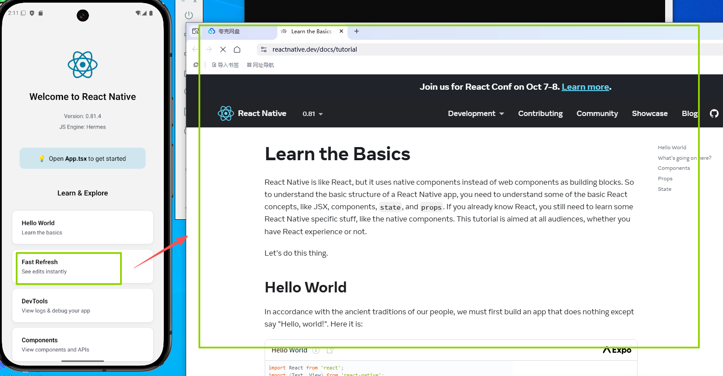723x376 pixels.
Task: Open a new browser tab with plus
Action: pos(357,31)
